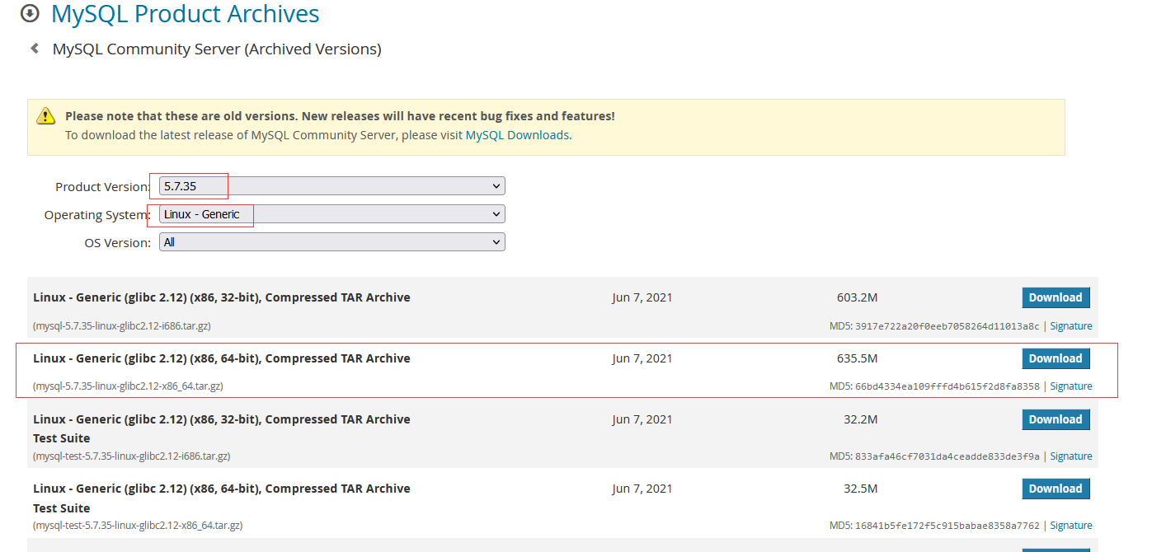
Task: Click the 635.5M file size value
Action: point(857,358)
